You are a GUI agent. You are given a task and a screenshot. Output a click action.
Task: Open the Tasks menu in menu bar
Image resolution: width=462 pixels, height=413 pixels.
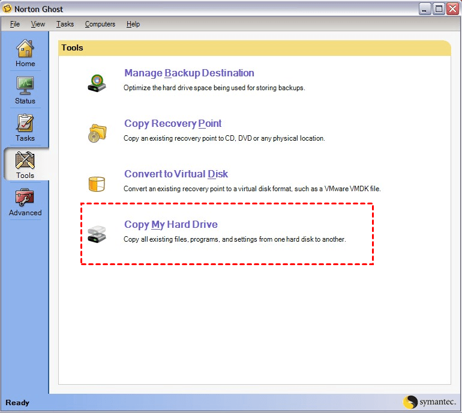tap(65, 24)
